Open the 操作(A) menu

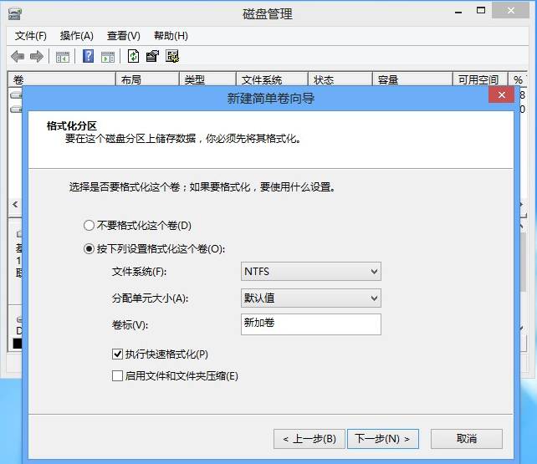tap(77, 36)
